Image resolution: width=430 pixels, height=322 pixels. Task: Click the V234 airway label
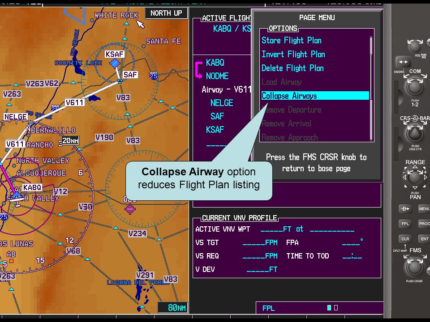tap(138, 233)
